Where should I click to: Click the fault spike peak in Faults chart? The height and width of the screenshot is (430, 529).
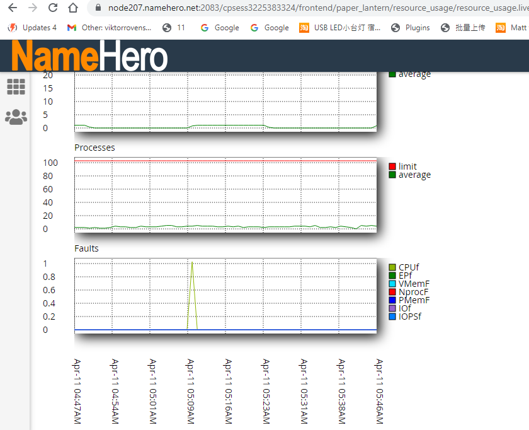(192, 262)
